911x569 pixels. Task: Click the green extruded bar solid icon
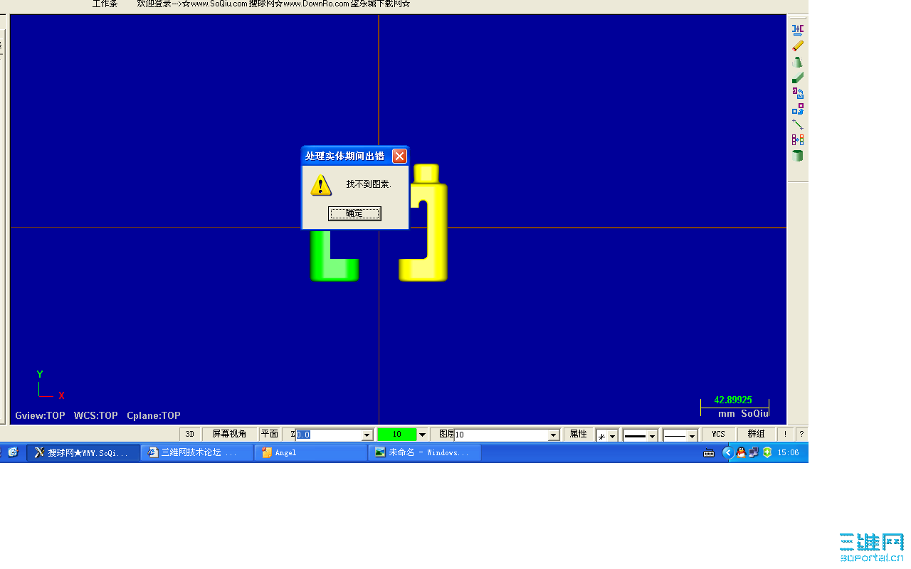click(x=798, y=78)
